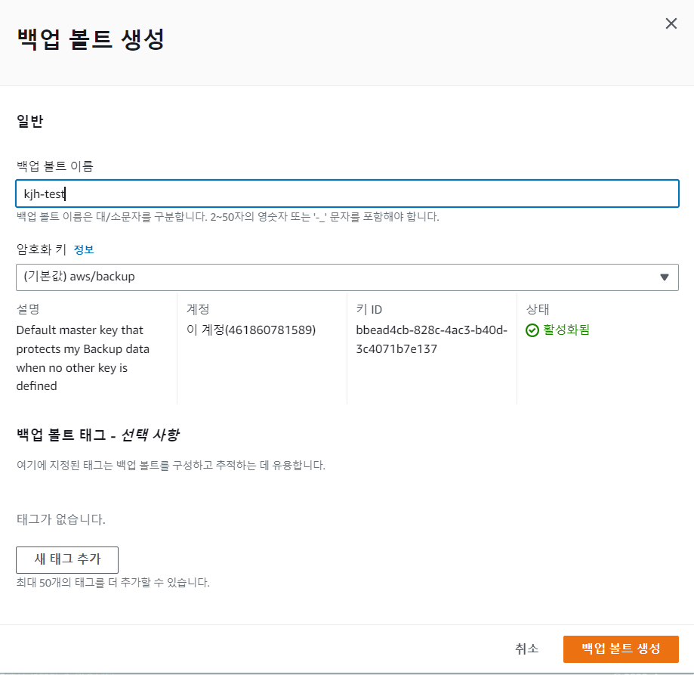
Task: Click the 백업 볼트 이름 field label
Action: [x=55, y=166]
